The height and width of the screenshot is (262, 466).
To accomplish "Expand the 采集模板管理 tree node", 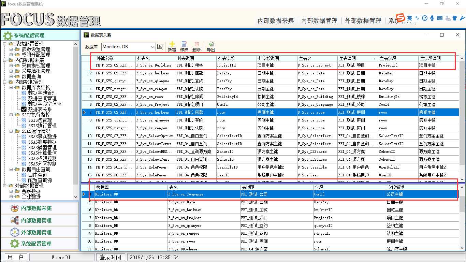I will click(11, 65).
